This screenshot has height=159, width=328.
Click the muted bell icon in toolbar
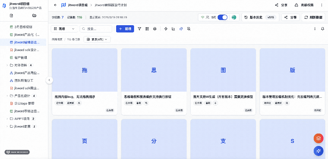point(189,29)
